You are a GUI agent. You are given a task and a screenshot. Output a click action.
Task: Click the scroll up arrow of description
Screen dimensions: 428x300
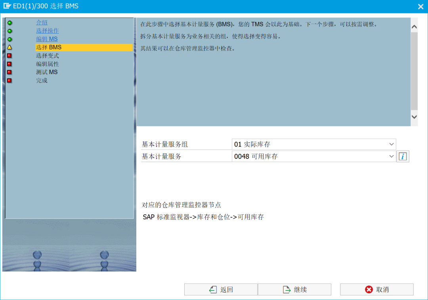pyautogui.click(x=414, y=26)
